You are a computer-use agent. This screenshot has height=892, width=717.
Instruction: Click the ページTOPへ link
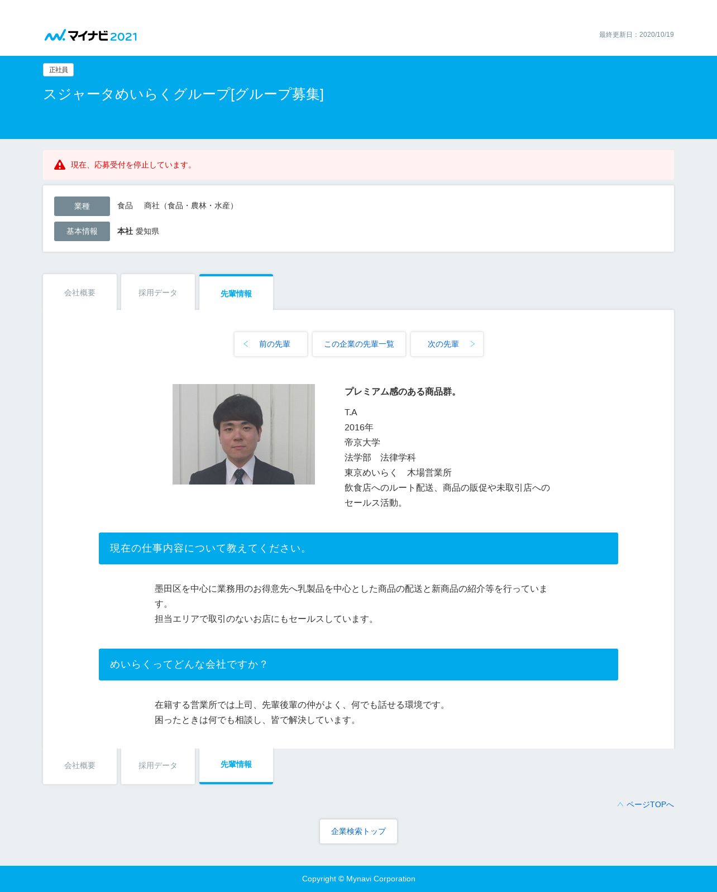(646, 804)
